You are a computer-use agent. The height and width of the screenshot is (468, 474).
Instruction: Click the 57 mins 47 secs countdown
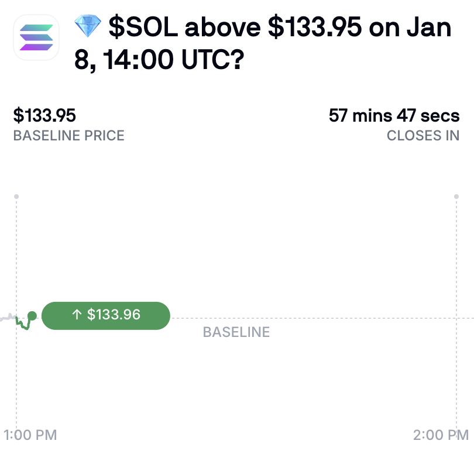394,115
